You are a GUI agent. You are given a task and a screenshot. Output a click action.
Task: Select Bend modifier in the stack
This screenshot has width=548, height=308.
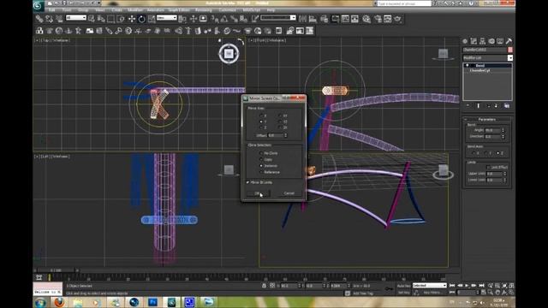click(480, 65)
